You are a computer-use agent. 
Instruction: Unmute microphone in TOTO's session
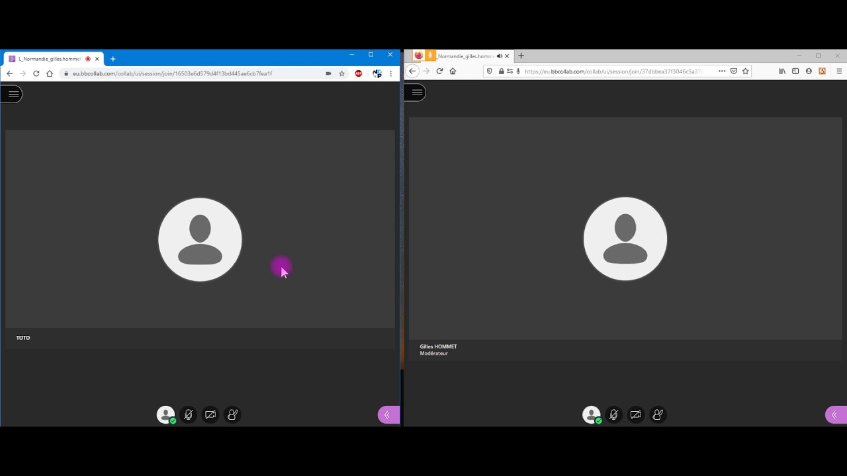click(x=189, y=415)
